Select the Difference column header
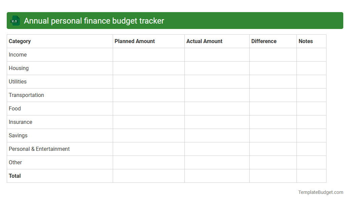The image size is (350, 202). click(264, 41)
